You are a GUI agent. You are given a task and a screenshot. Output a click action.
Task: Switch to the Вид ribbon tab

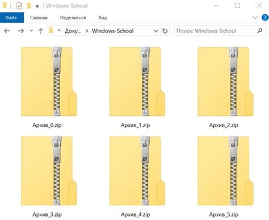click(x=103, y=18)
